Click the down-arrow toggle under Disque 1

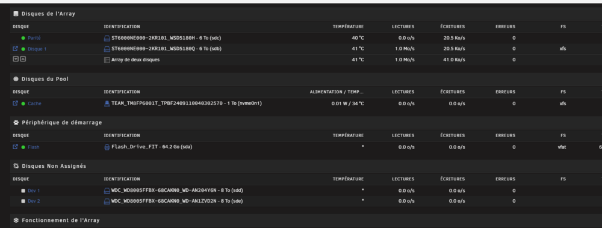(16, 60)
